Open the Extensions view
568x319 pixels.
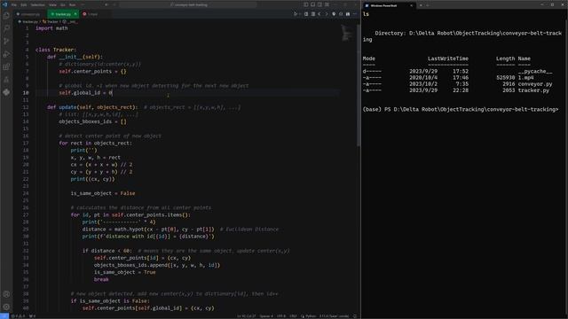click(6, 67)
